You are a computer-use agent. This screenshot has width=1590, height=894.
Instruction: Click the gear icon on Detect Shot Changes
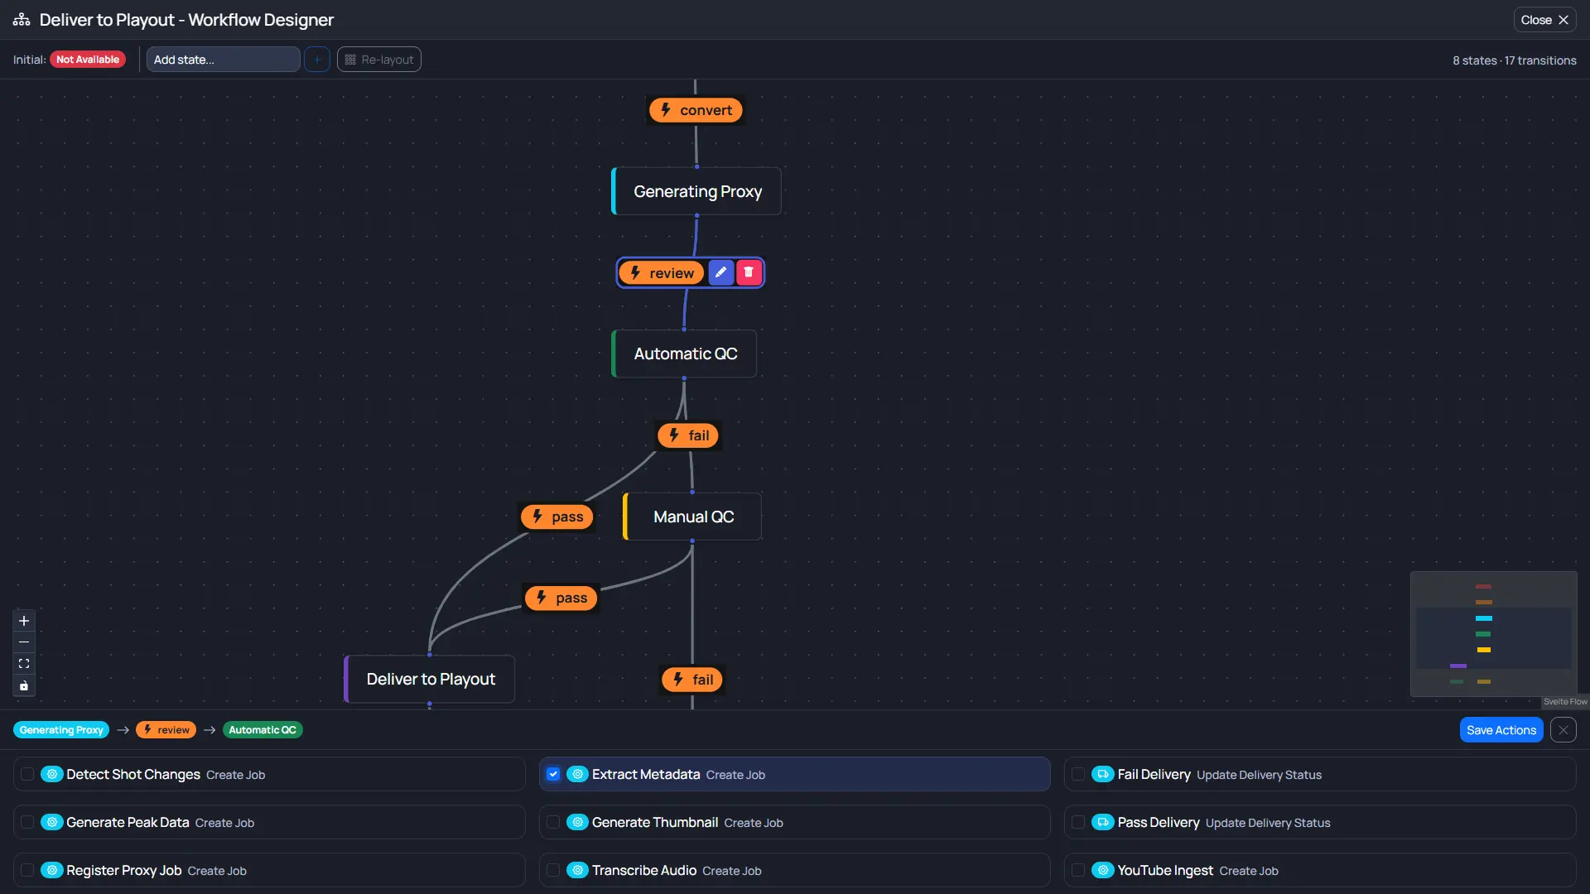click(51, 774)
